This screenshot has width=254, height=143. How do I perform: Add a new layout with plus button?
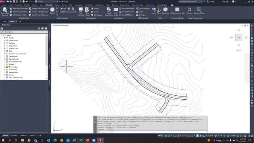click(x=40, y=135)
